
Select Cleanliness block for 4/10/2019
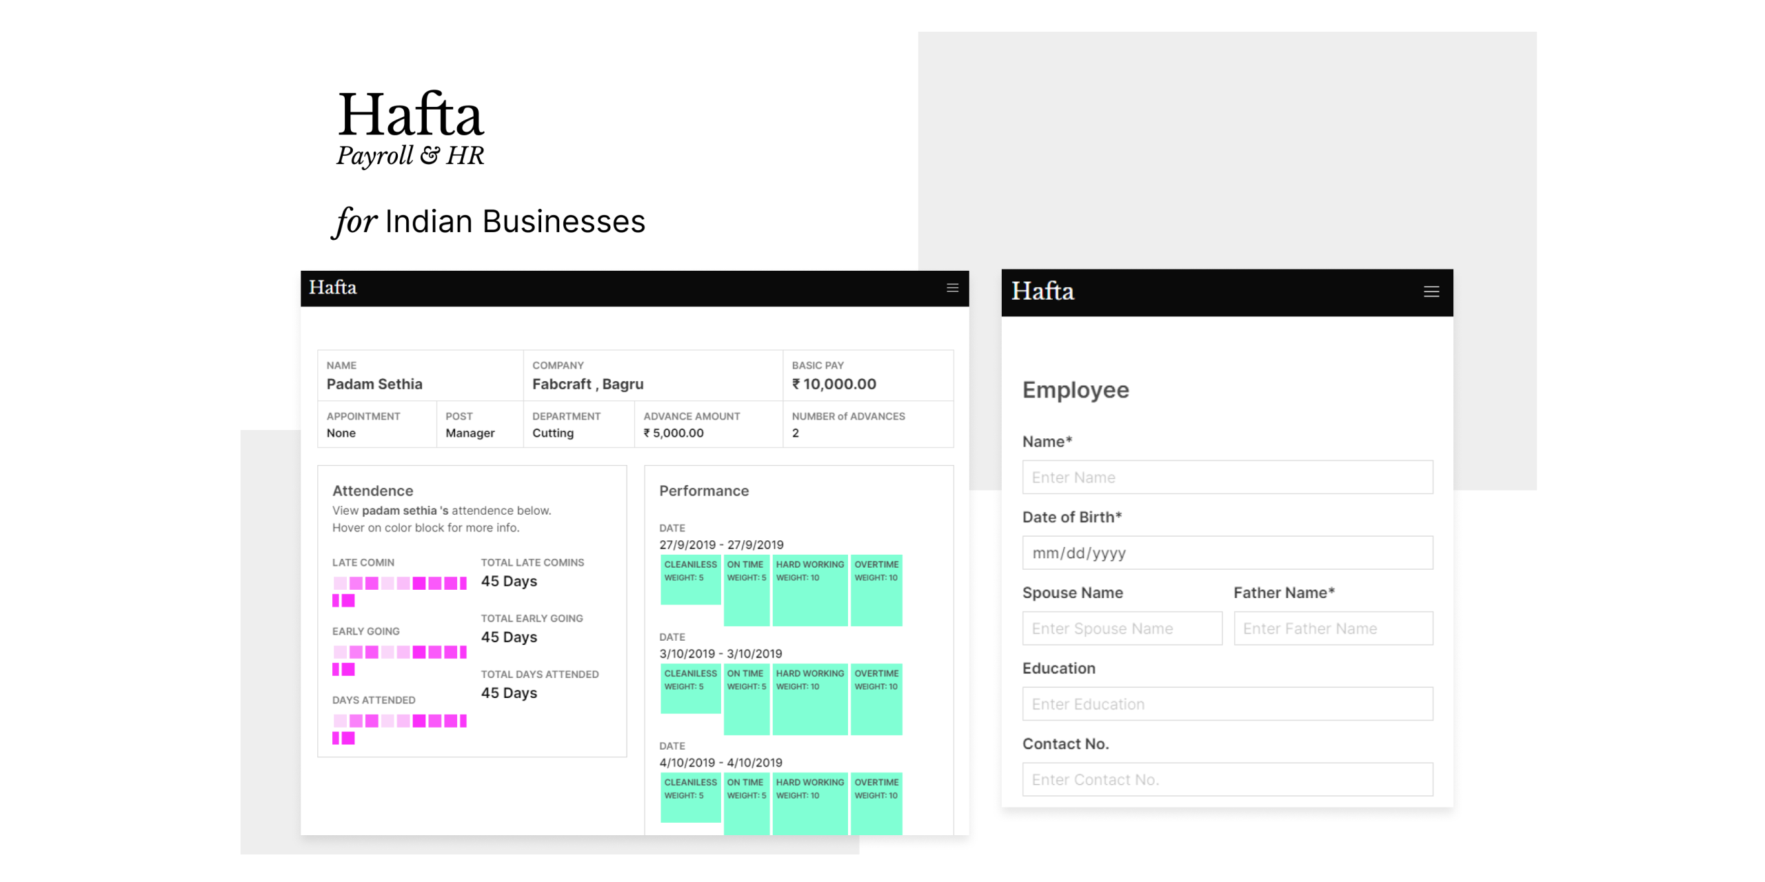coord(690,797)
